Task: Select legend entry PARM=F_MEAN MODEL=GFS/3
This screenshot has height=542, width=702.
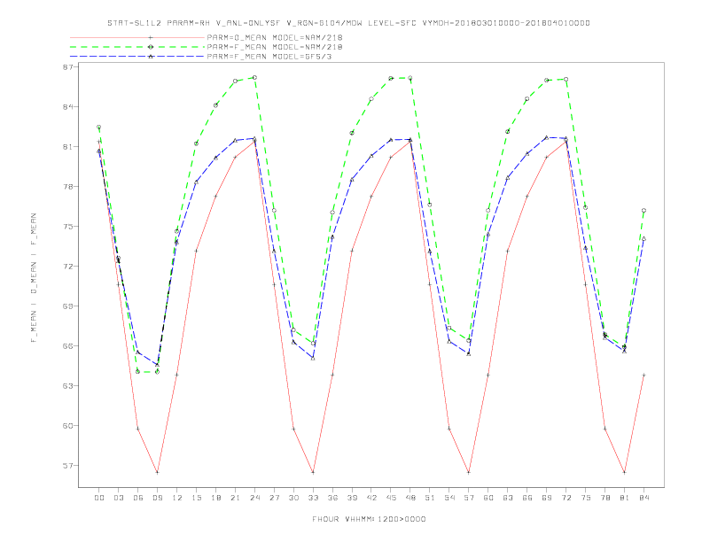Action: pyautogui.click(x=269, y=57)
